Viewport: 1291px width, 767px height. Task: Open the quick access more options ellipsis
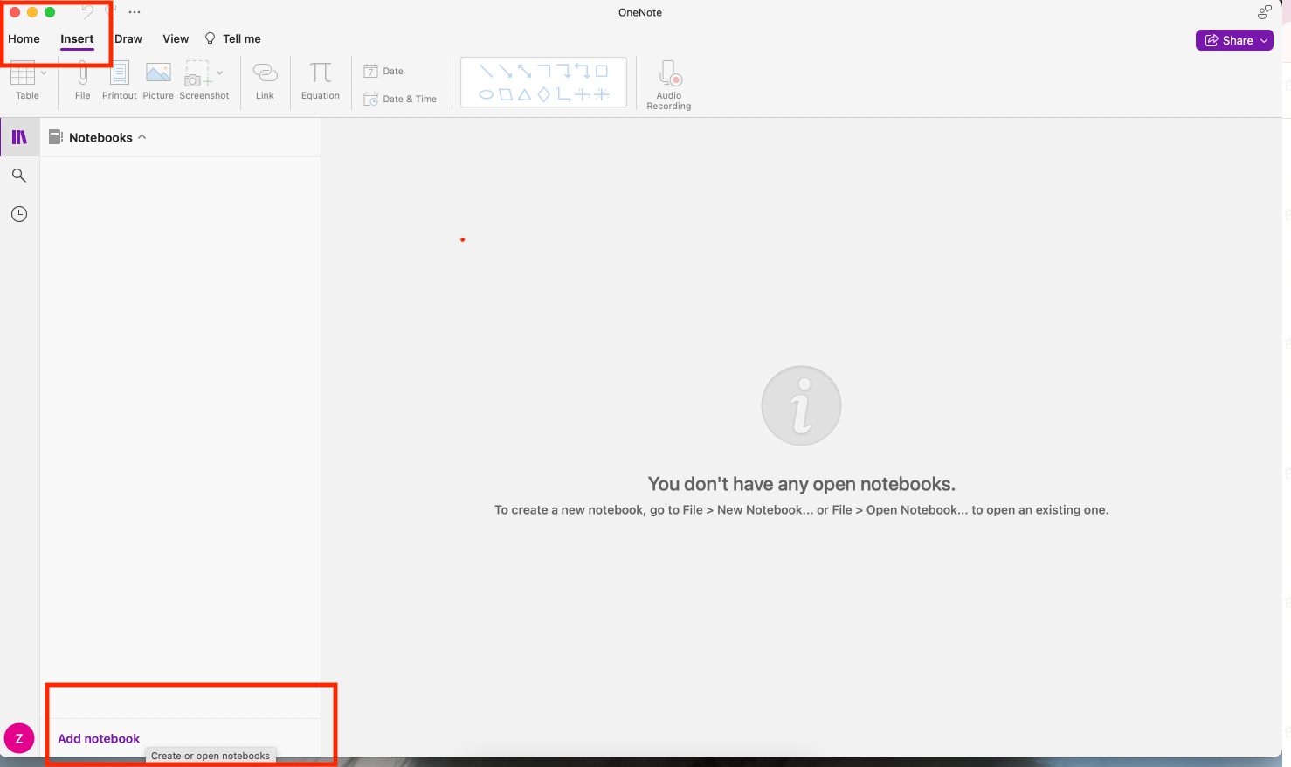[x=135, y=12]
